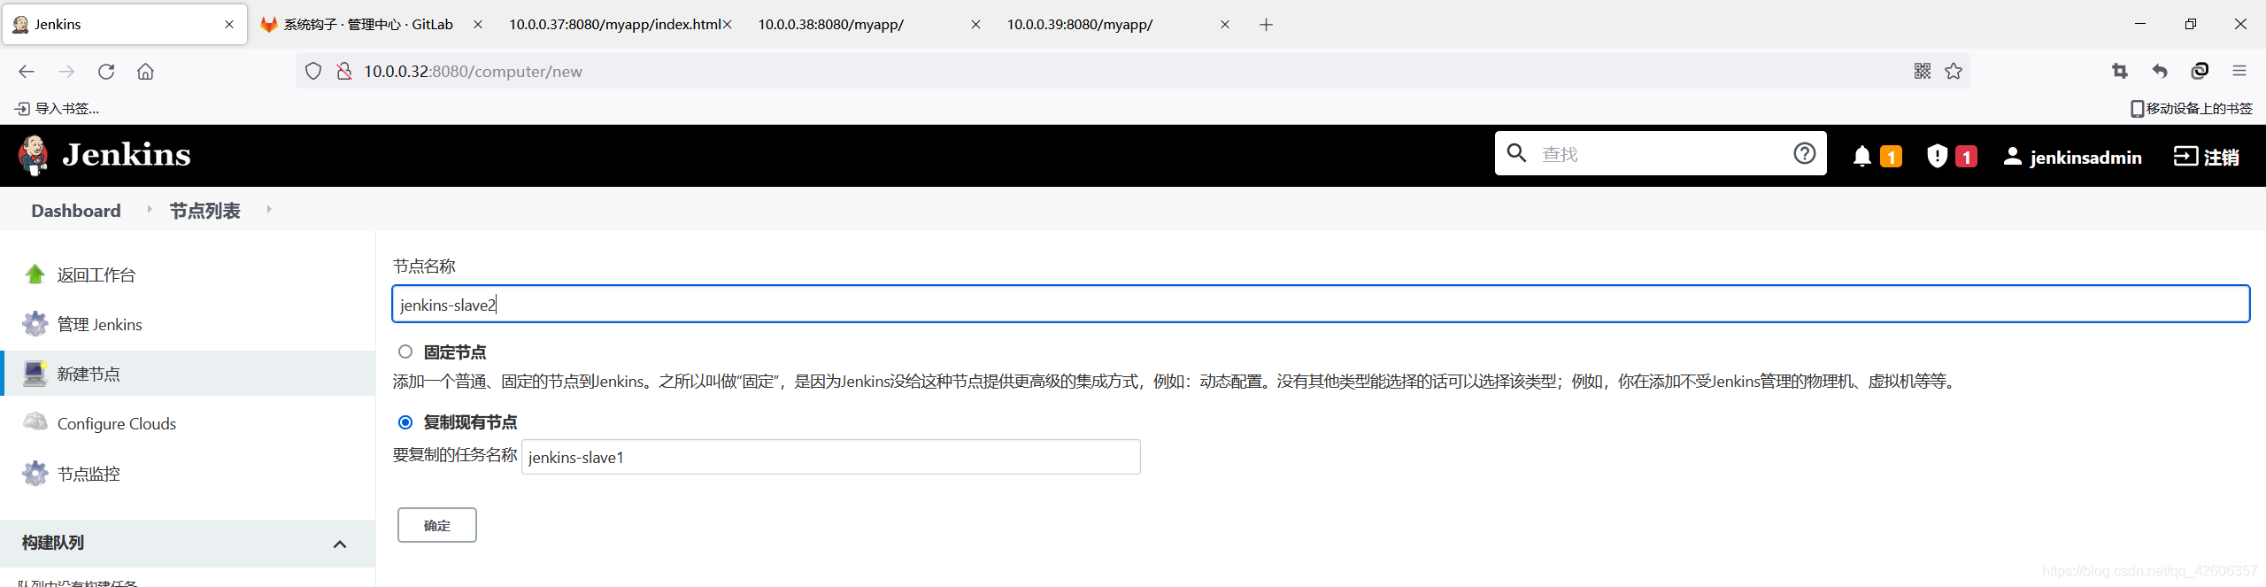The height and width of the screenshot is (587, 2266).
Task: Open the browser hamburger menu
Action: (2239, 72)
